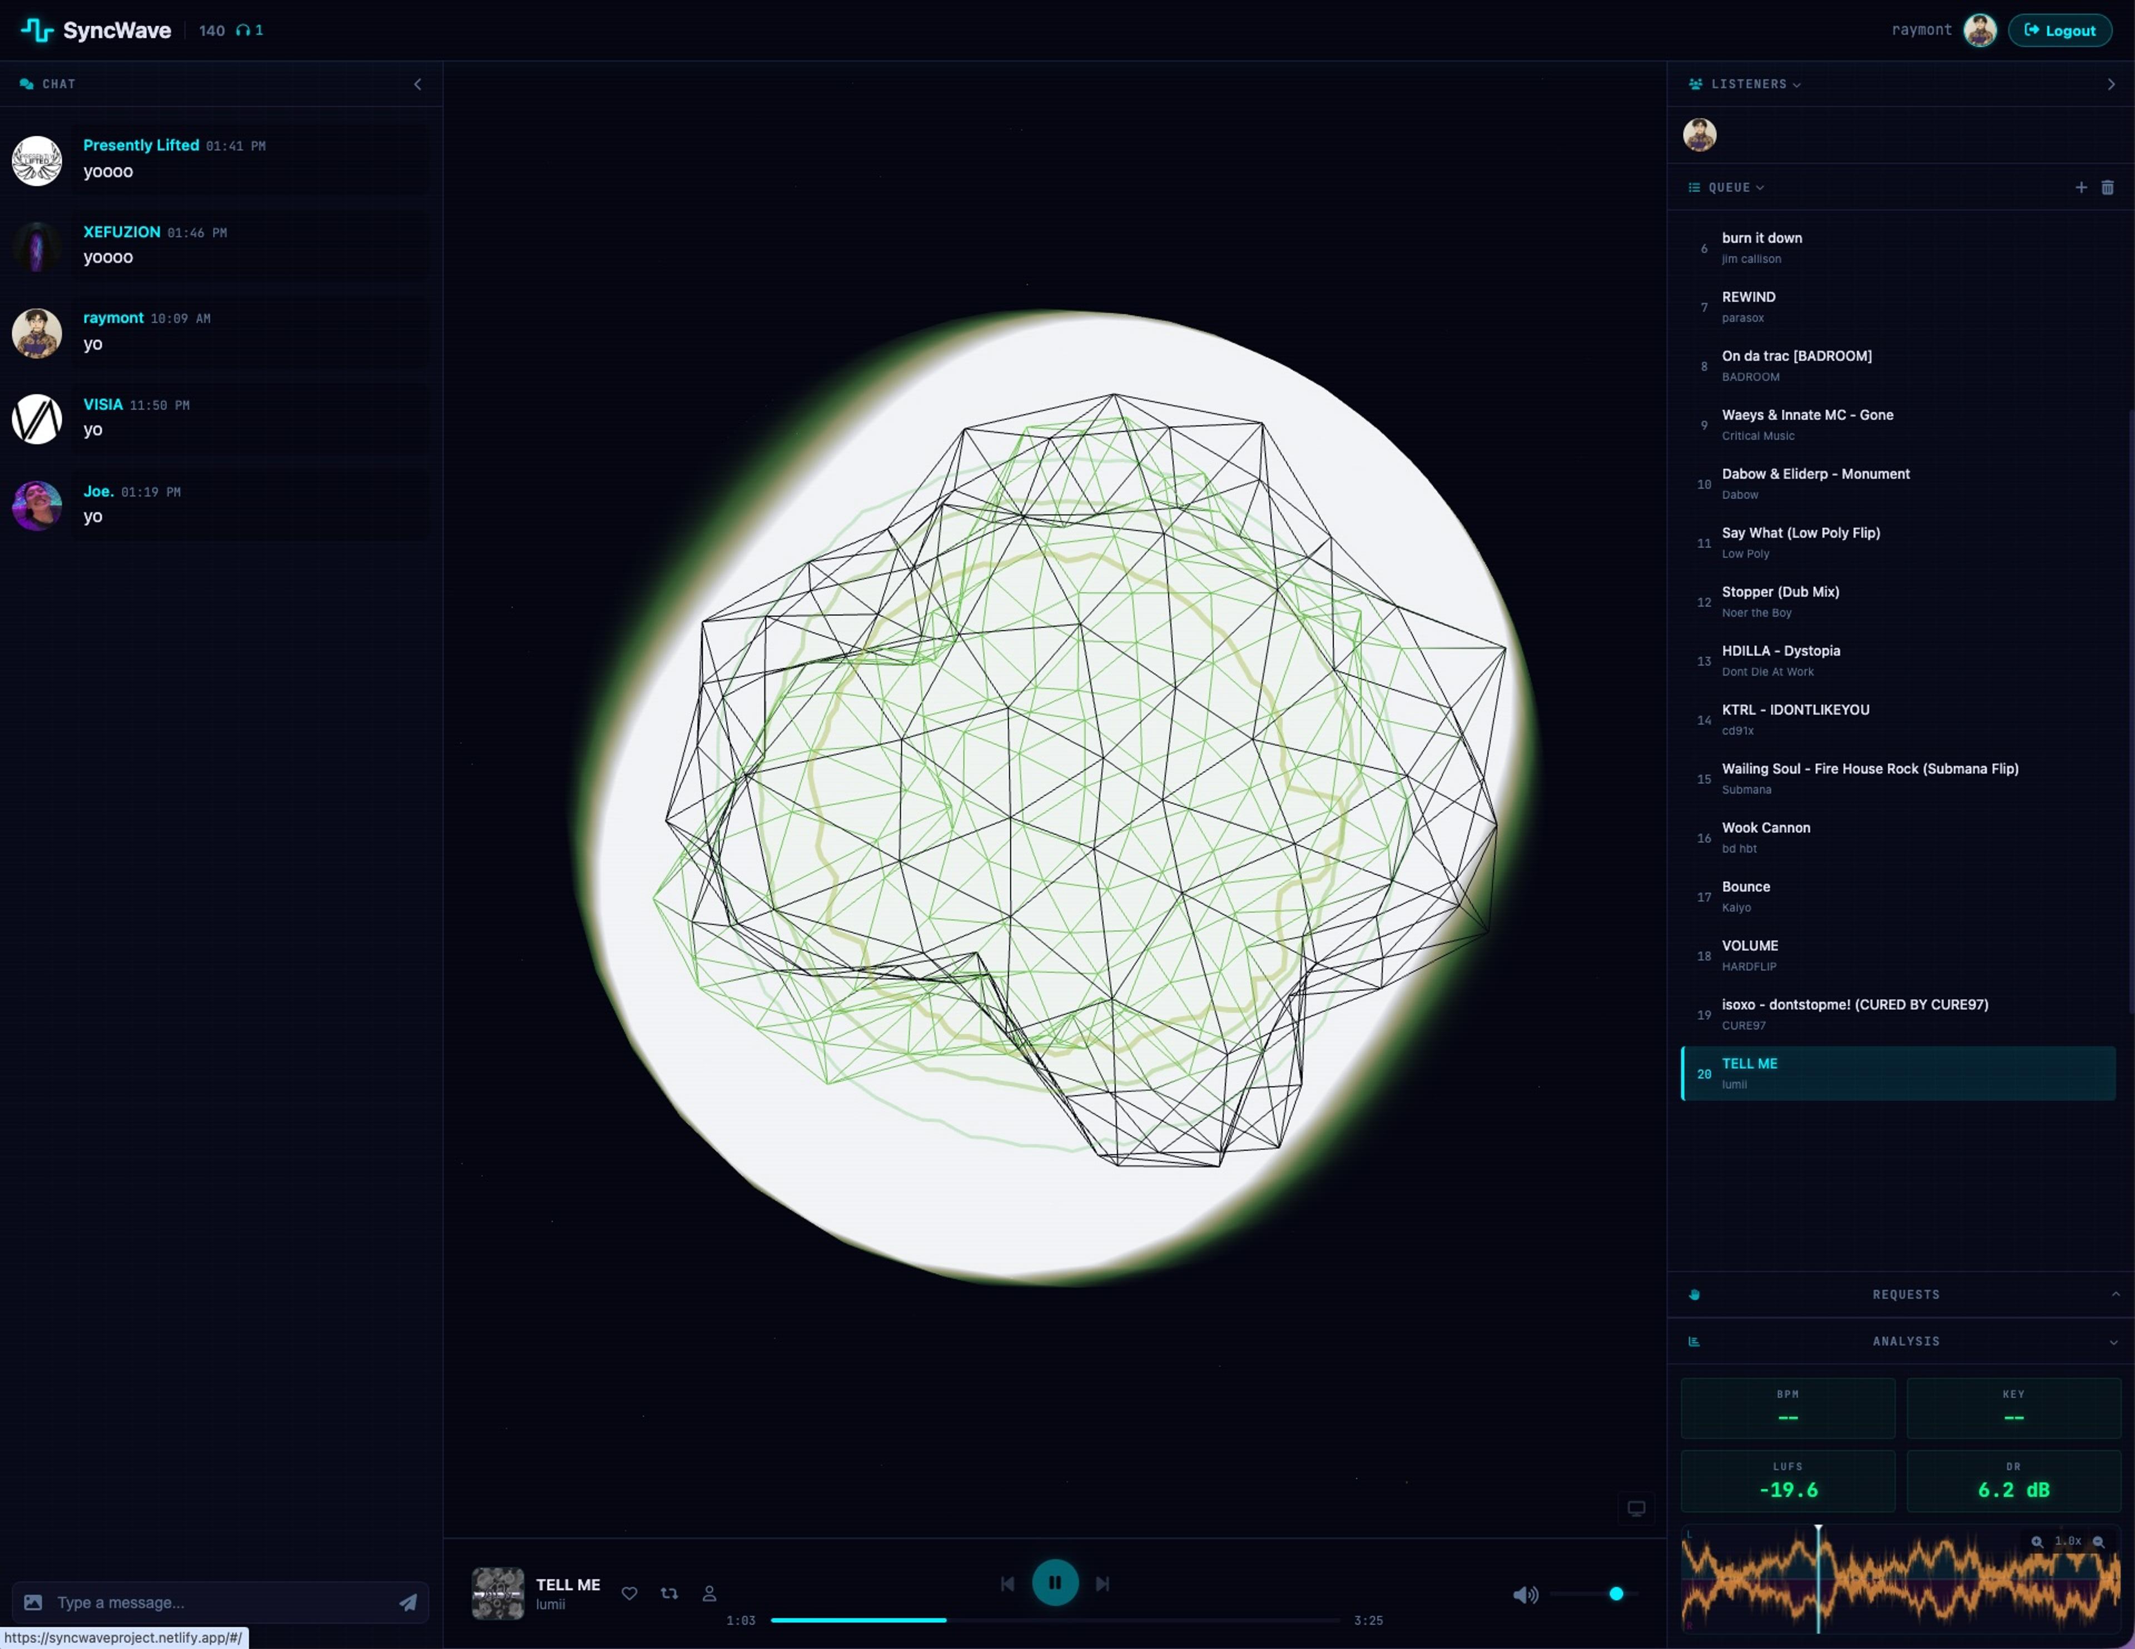The height and width of the screenshot is (1649, 2135).
Task: Click the add to queue plus icon
Action: pyautogui.click(x=2081, y=188)
